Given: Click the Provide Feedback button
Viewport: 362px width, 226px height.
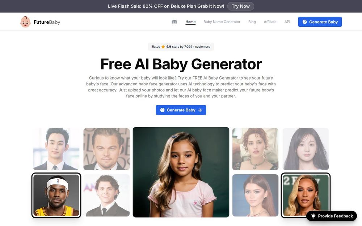Looking at the screenshot, I should click(x=332, y=216).
